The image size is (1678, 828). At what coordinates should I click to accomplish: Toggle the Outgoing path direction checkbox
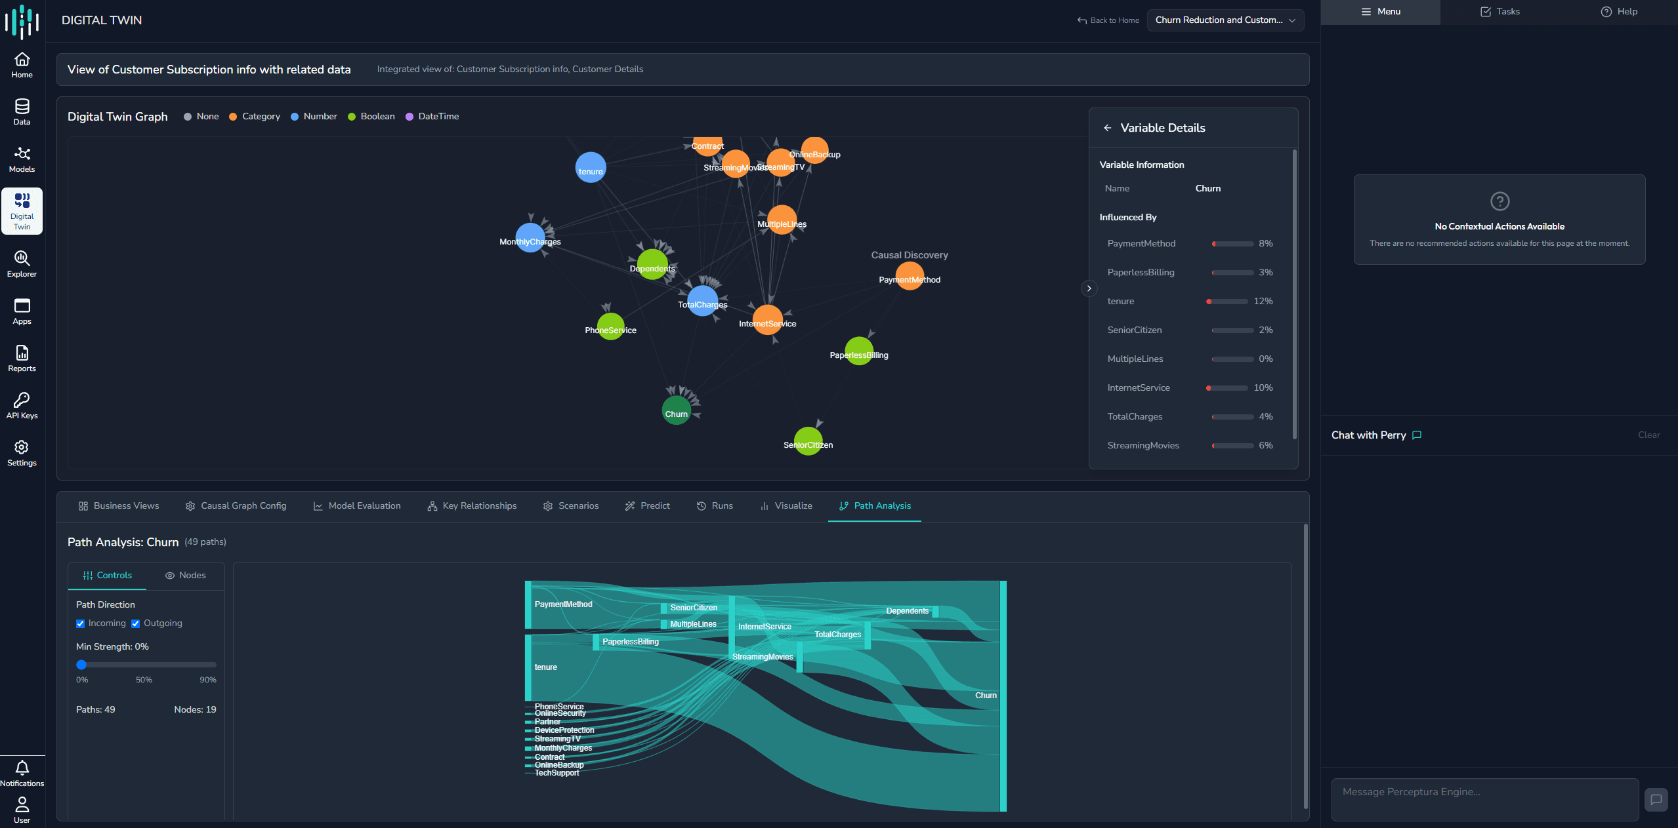tap(135, 623)
